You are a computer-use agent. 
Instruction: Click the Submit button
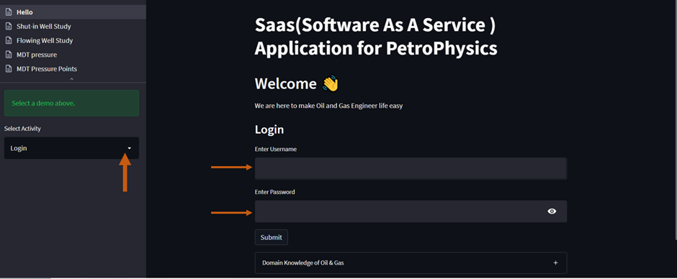[x=271, y=237]
